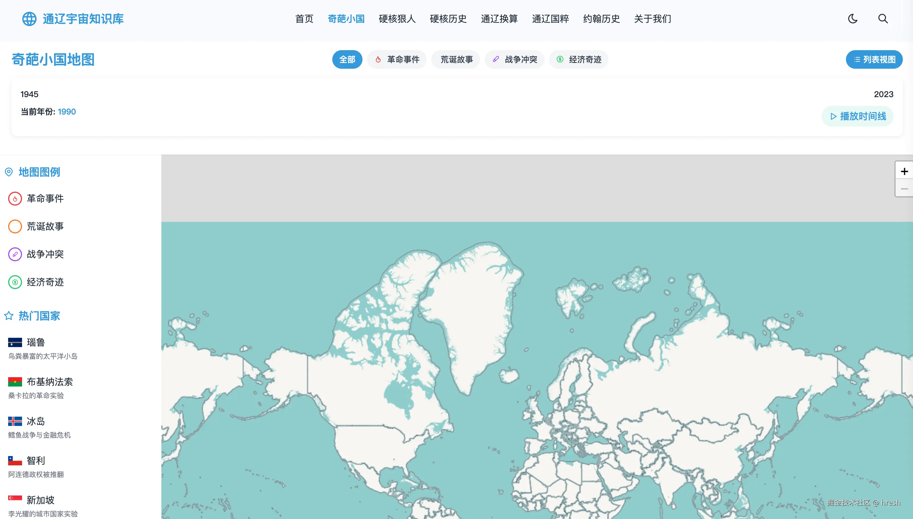The image size is (913, 519).
Task: Click the purple 战争冲突 legend icon
Action: click(15, 254)
